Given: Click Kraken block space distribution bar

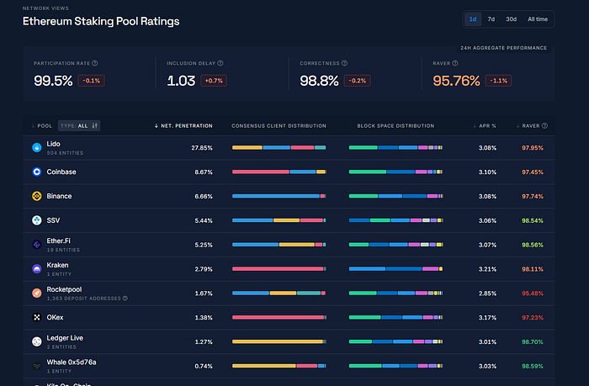Looking at the screenshot, I should (x=396, y=269).
